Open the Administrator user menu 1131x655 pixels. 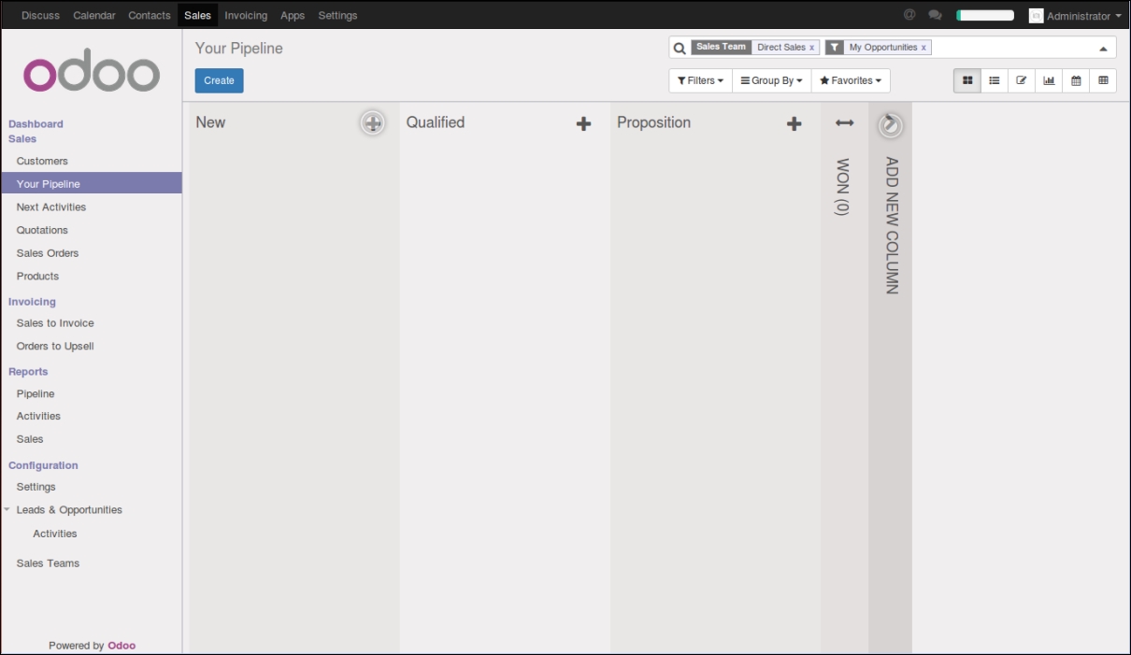(1075, 16)
